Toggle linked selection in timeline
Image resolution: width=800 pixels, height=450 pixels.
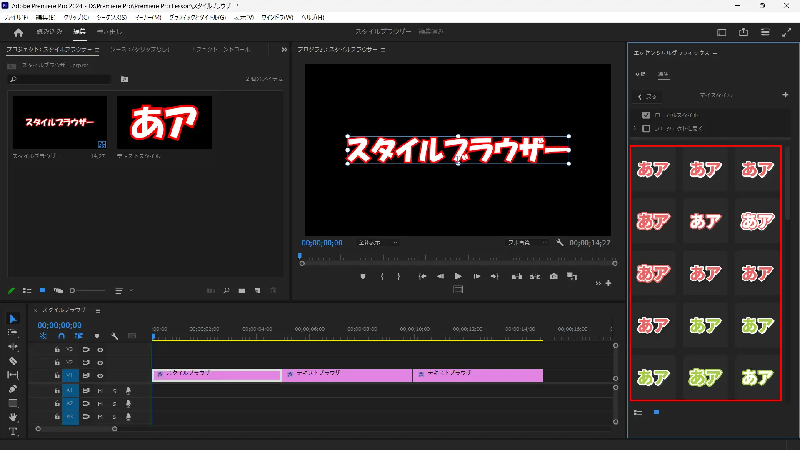78,336
